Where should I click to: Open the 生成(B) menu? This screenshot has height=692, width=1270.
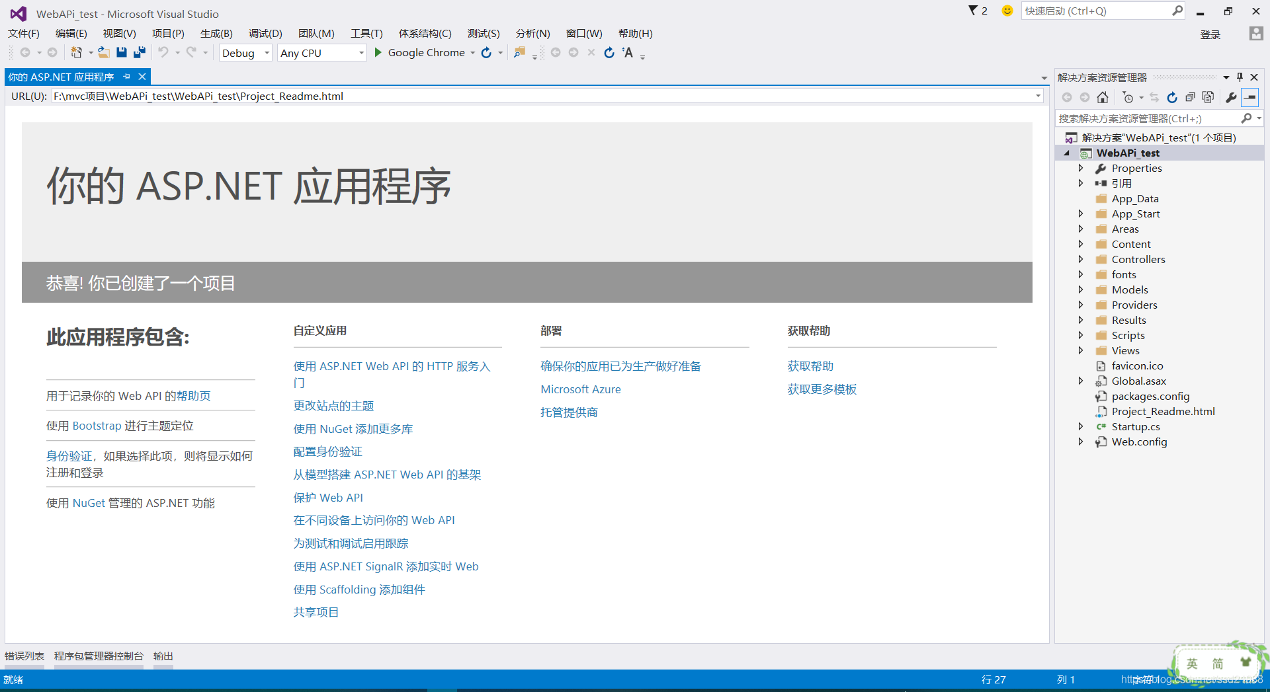[x=216, y=33]
